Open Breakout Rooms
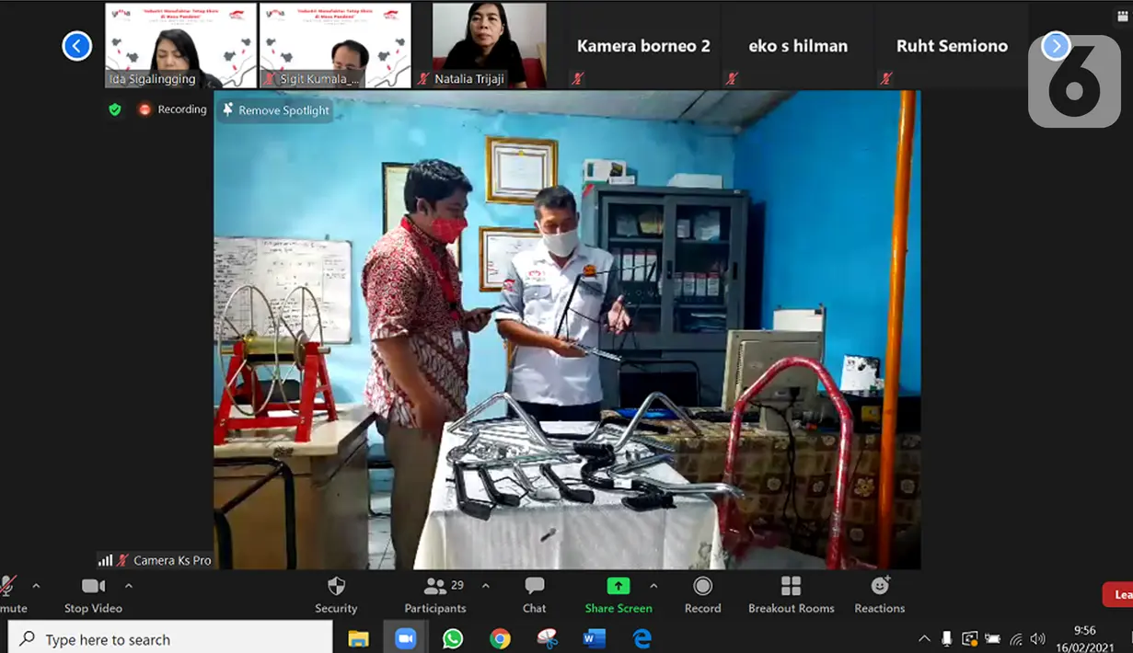The height and width of the screenshot is (653, 1133). (x=791, y=594)
